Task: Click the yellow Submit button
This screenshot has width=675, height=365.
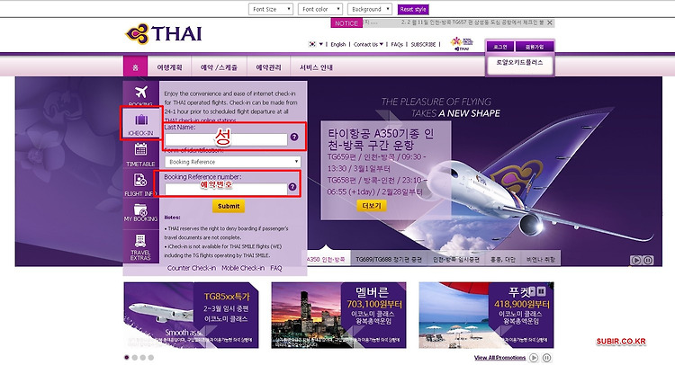Action: click(x=229, y=206)
